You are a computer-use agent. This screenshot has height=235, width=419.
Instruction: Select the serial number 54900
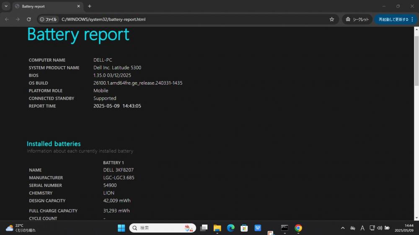[x=110, y=185]
